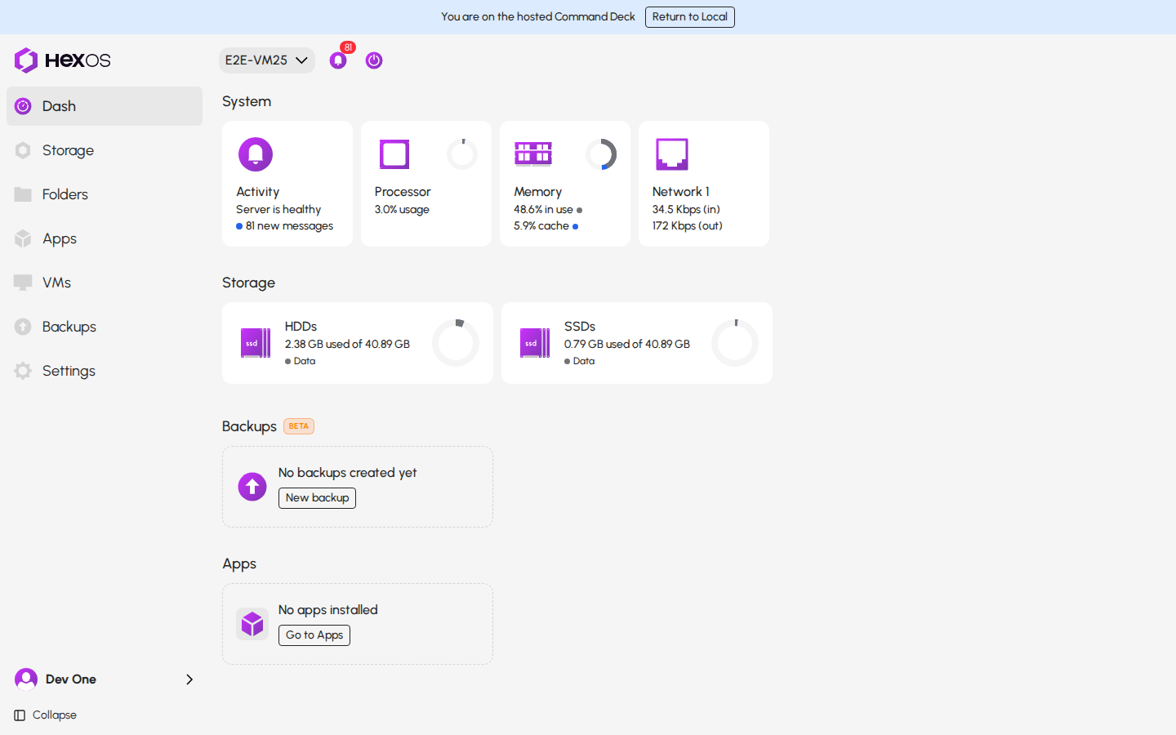Open the Apps page from the sidebar

pos(105,238)
